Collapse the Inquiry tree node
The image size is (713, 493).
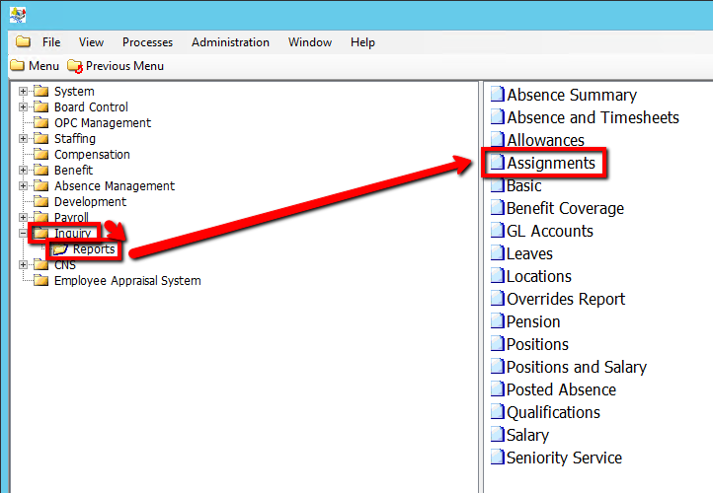[x=23, y=234]
